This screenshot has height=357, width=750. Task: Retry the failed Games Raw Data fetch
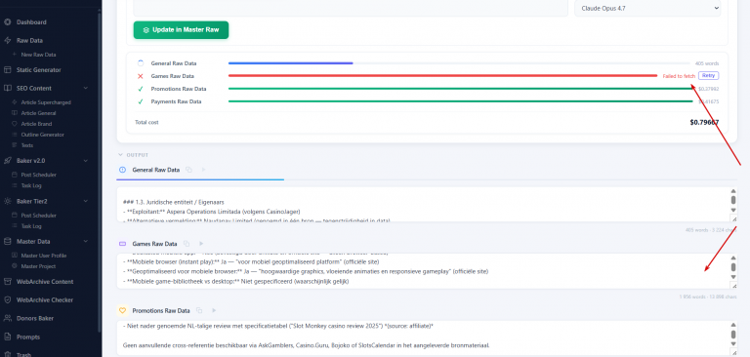coord(708,75)
